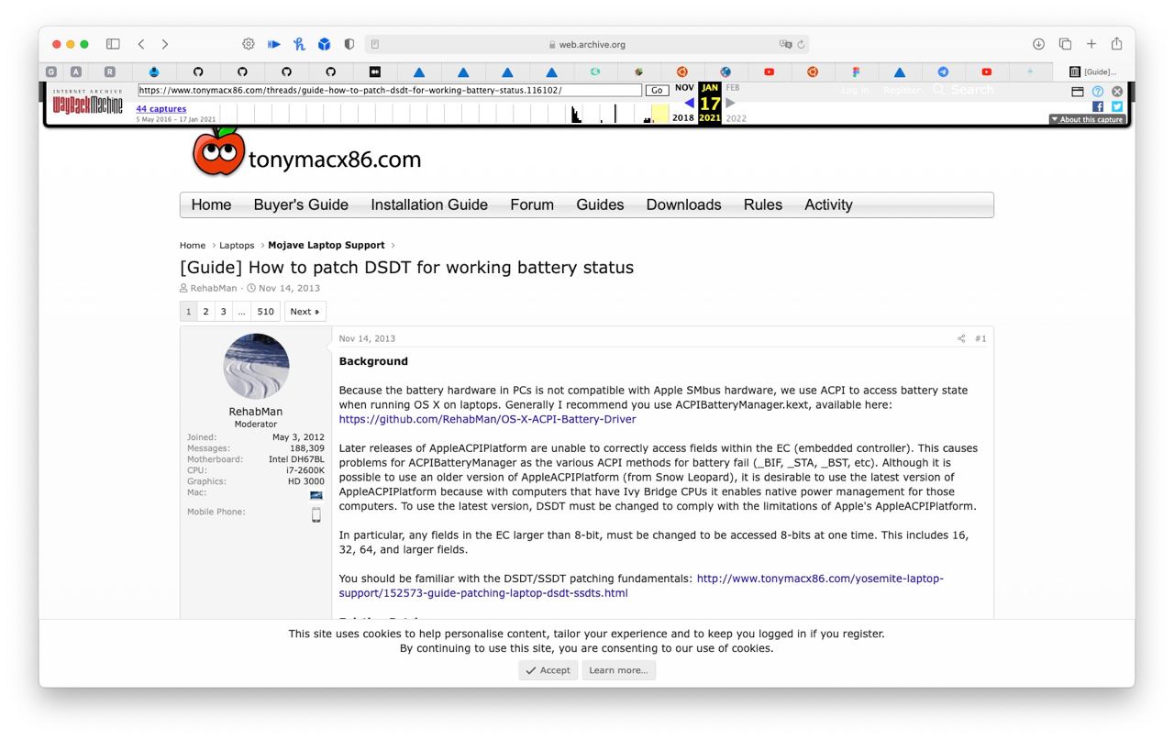Open RehabMan author link under title
Screen dimensions: 1174x739
click(x=213, y=288)
